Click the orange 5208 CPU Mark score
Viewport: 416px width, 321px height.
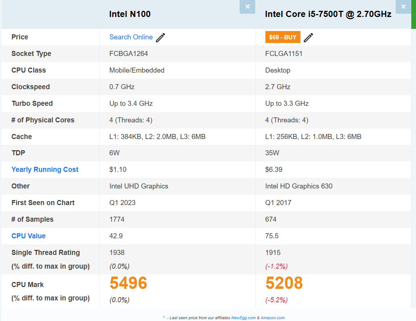pos(284,283)
